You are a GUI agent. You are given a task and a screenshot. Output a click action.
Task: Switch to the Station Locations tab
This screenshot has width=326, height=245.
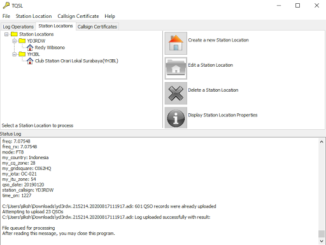coord(55,26)
